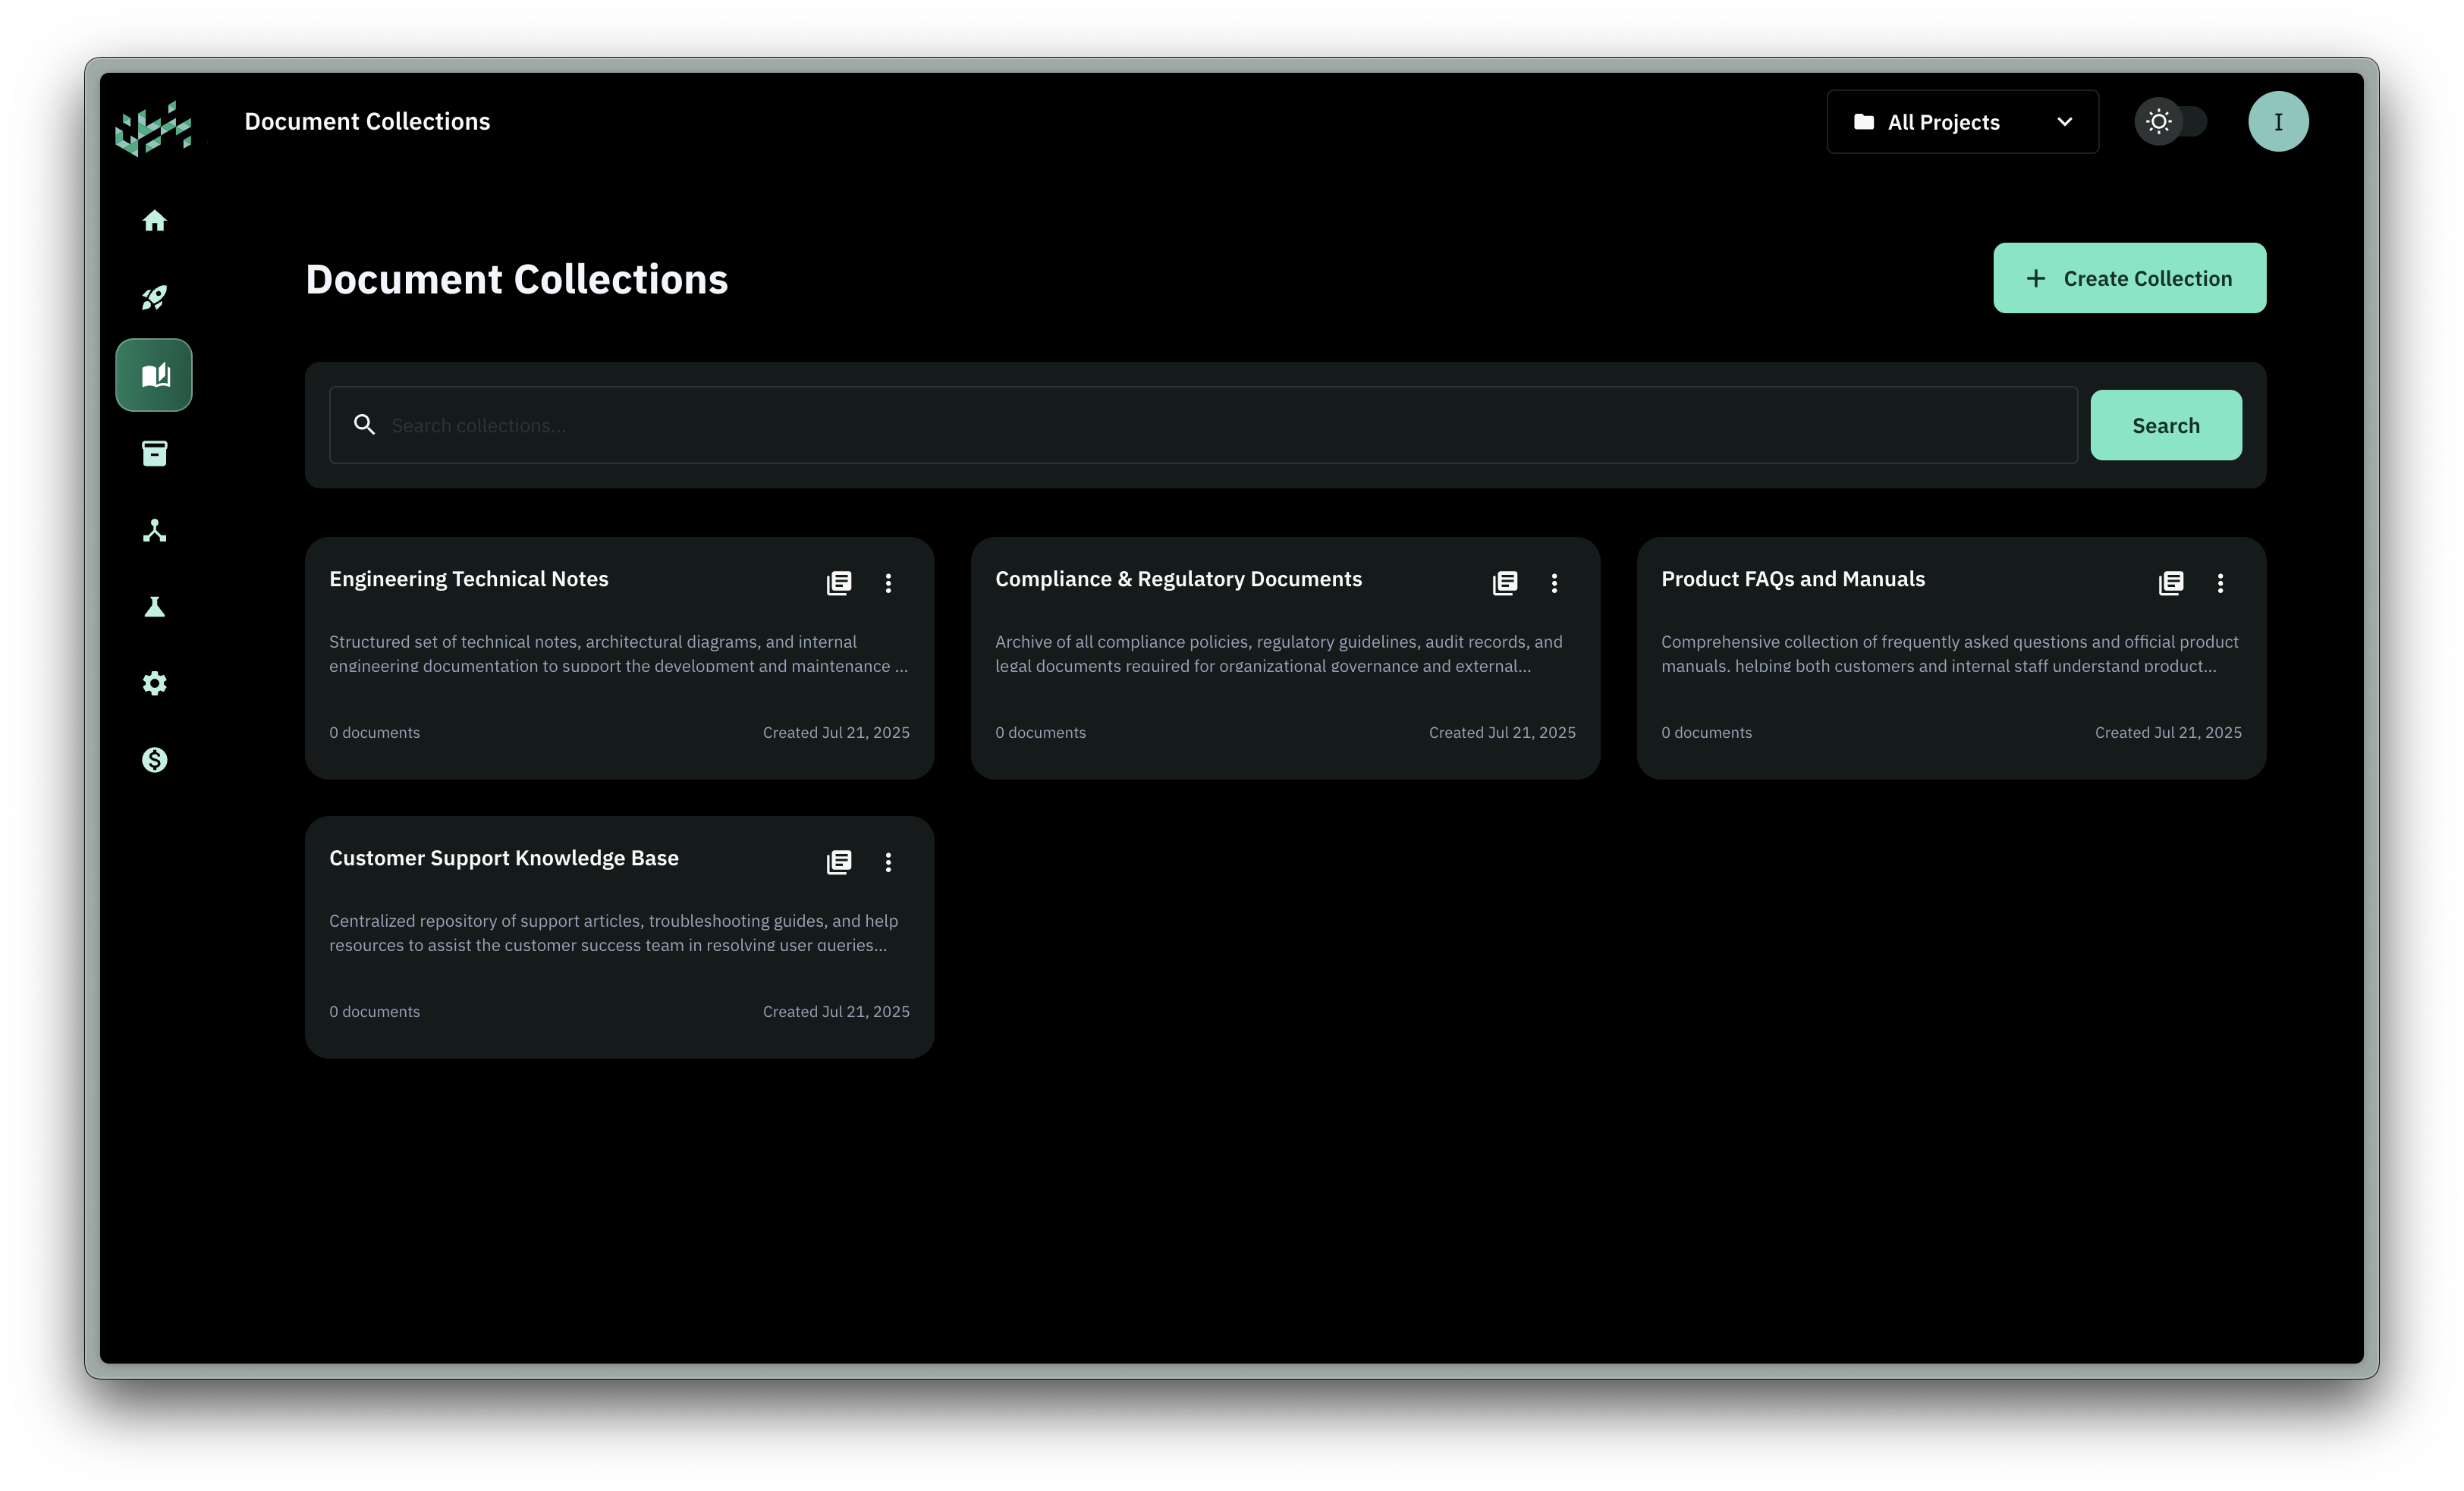Select the Document Collections book icon in sidebar
Image resolution: width=2464 pixels, height=1491 pixels.
point(154,375)
